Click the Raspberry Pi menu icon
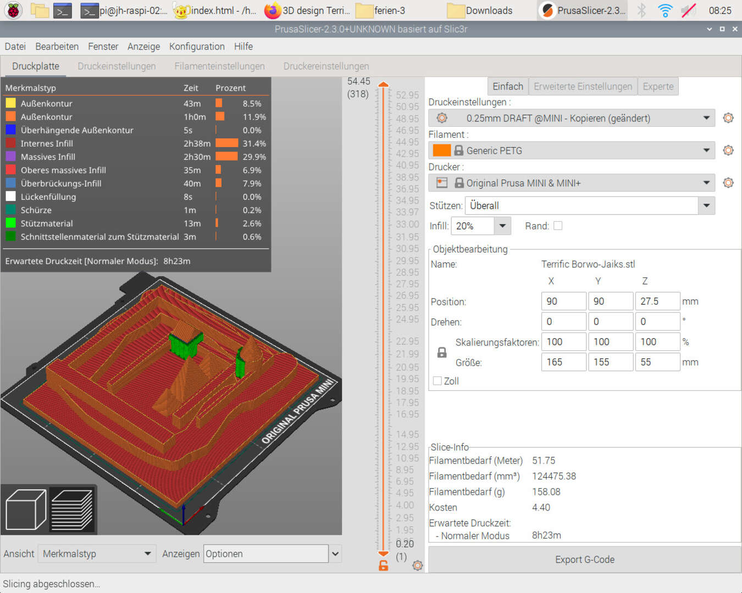The image size is (742, 593). click(13, 10)
